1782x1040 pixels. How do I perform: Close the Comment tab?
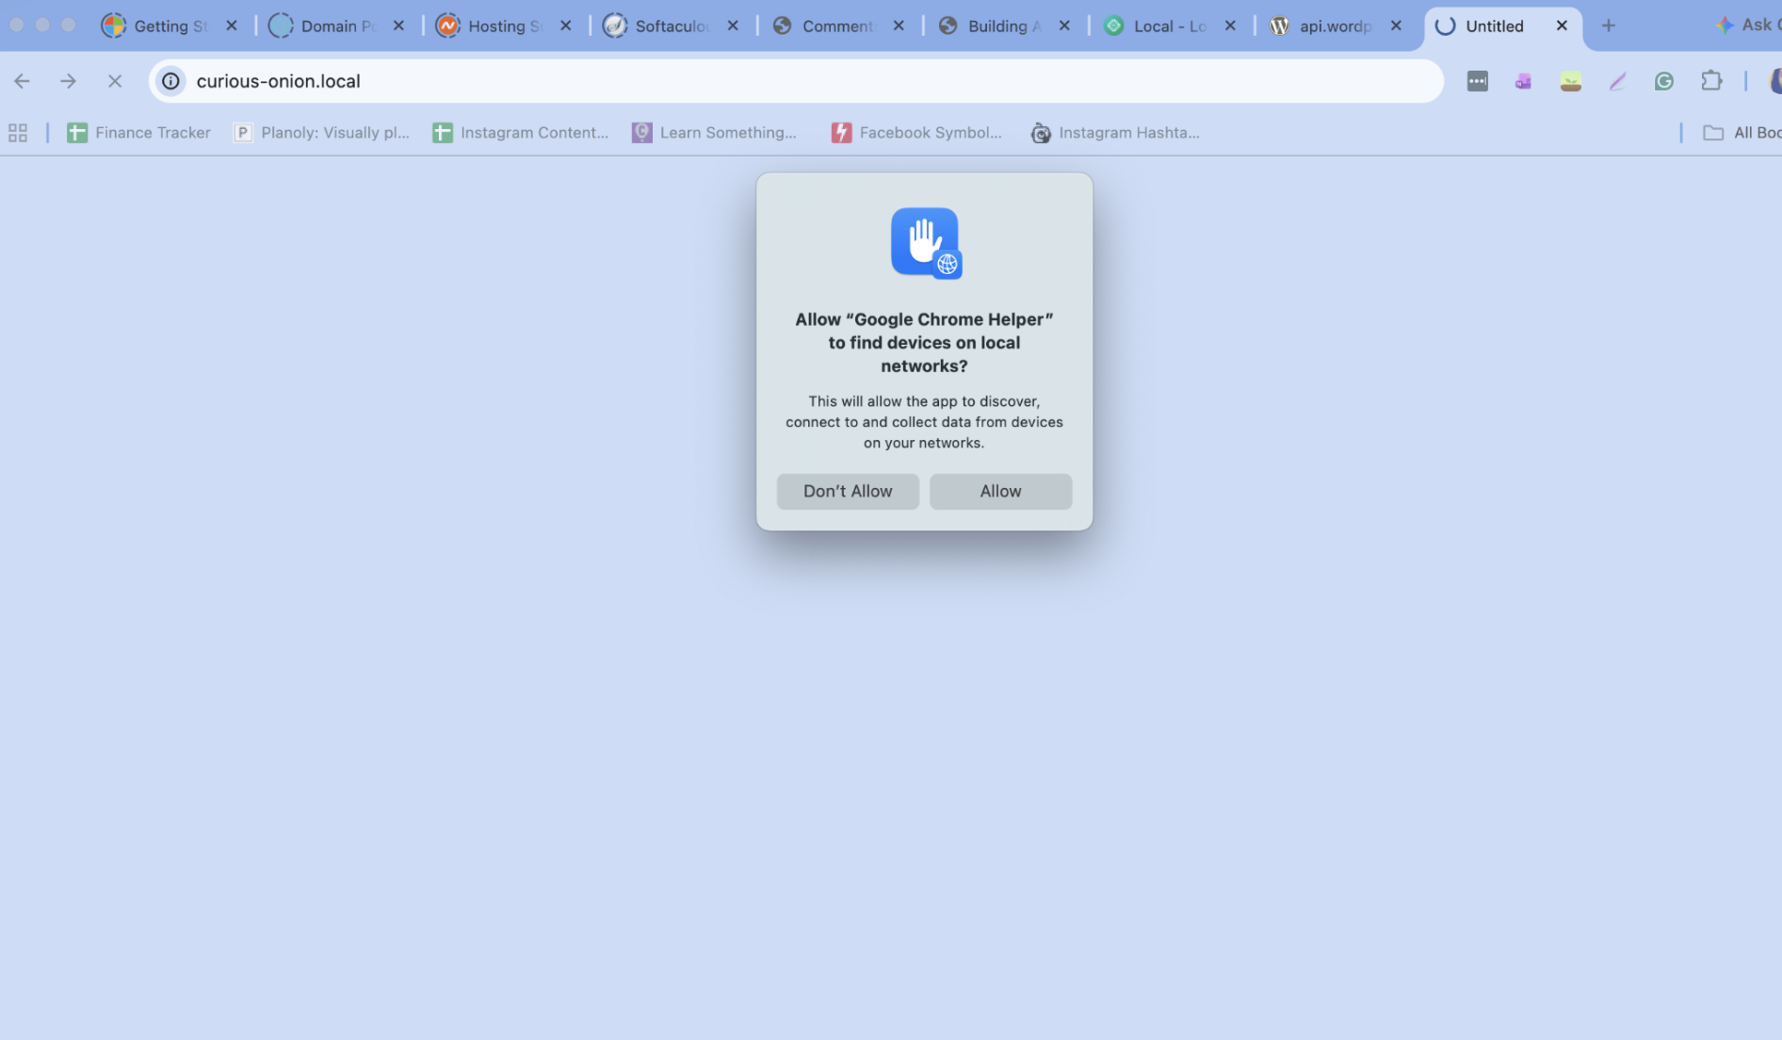tap(899, 26)
